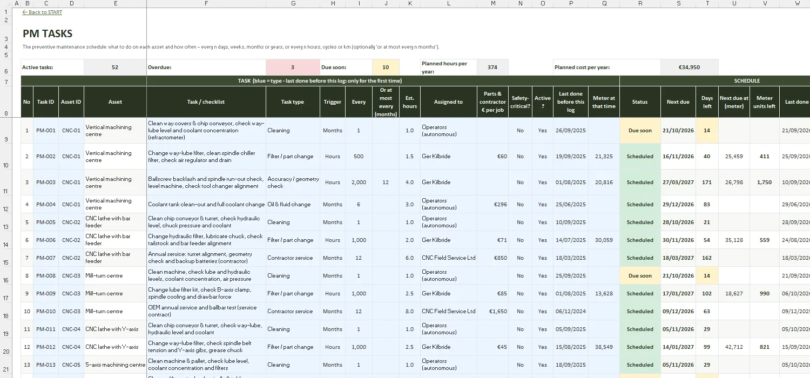Select Trigger Hours for PM-006
This screenshot has height=378, width=810.
(x=333, y=240)
